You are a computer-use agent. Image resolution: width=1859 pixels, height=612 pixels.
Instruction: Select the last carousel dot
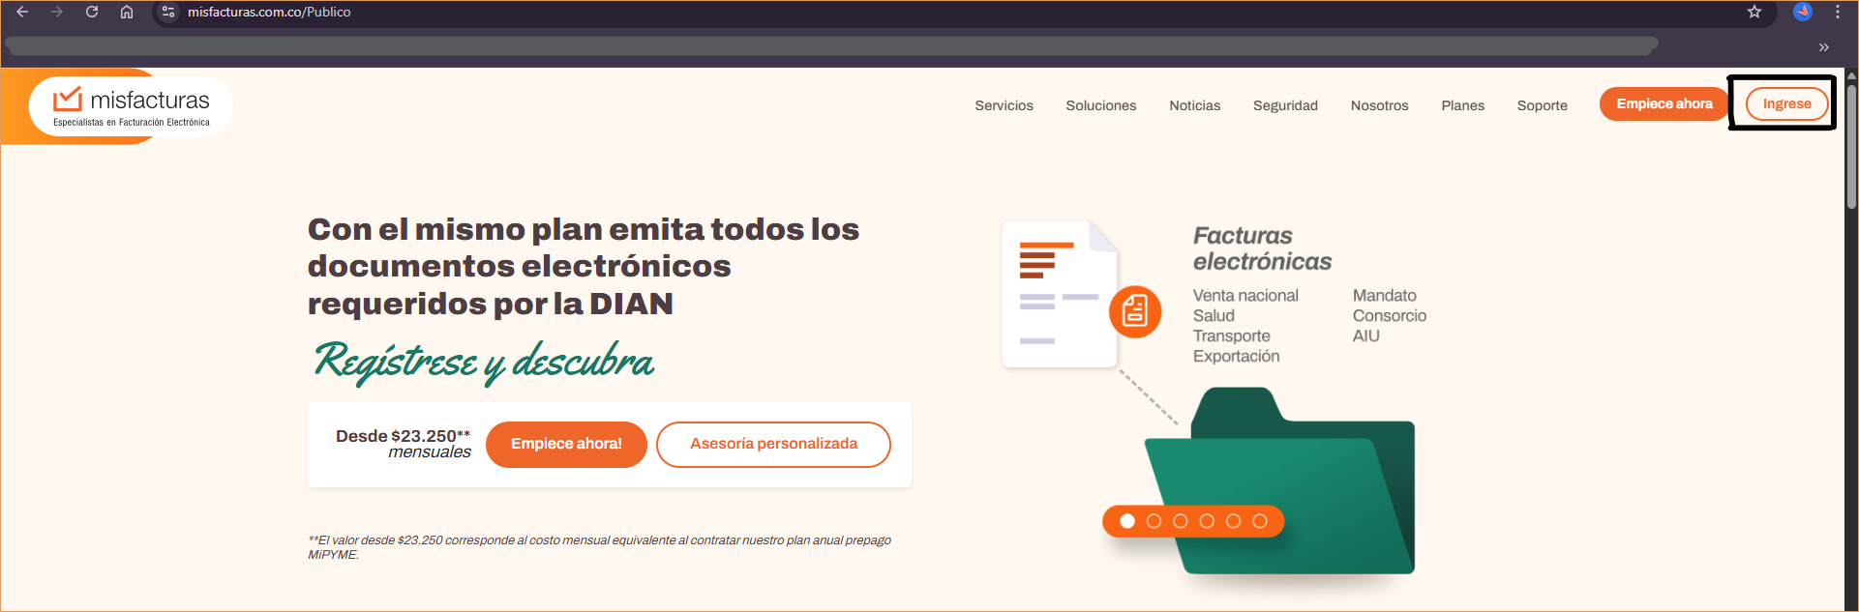[1260, 521]
